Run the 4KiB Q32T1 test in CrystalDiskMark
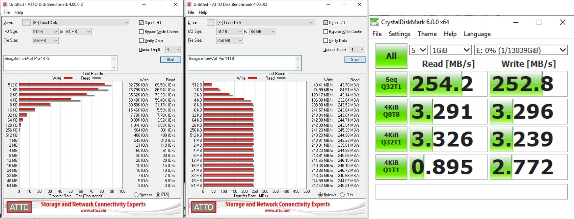 coord(391,139)
